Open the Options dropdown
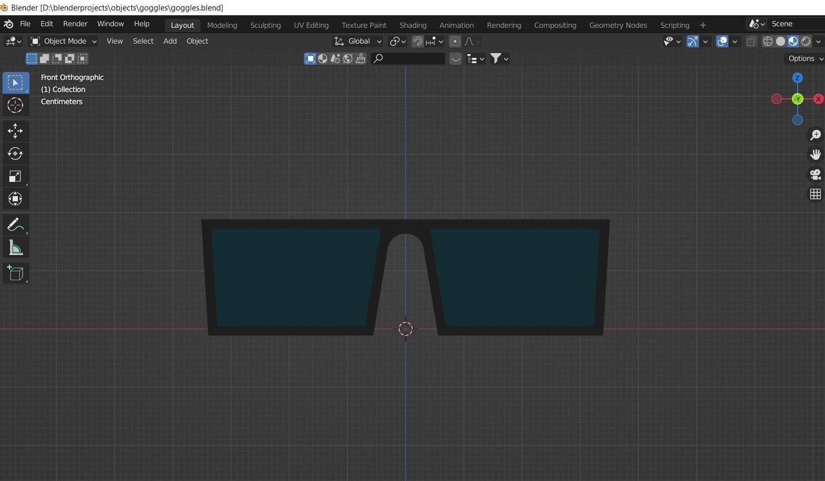The image size is (825, 481). [x=804, y=58]
